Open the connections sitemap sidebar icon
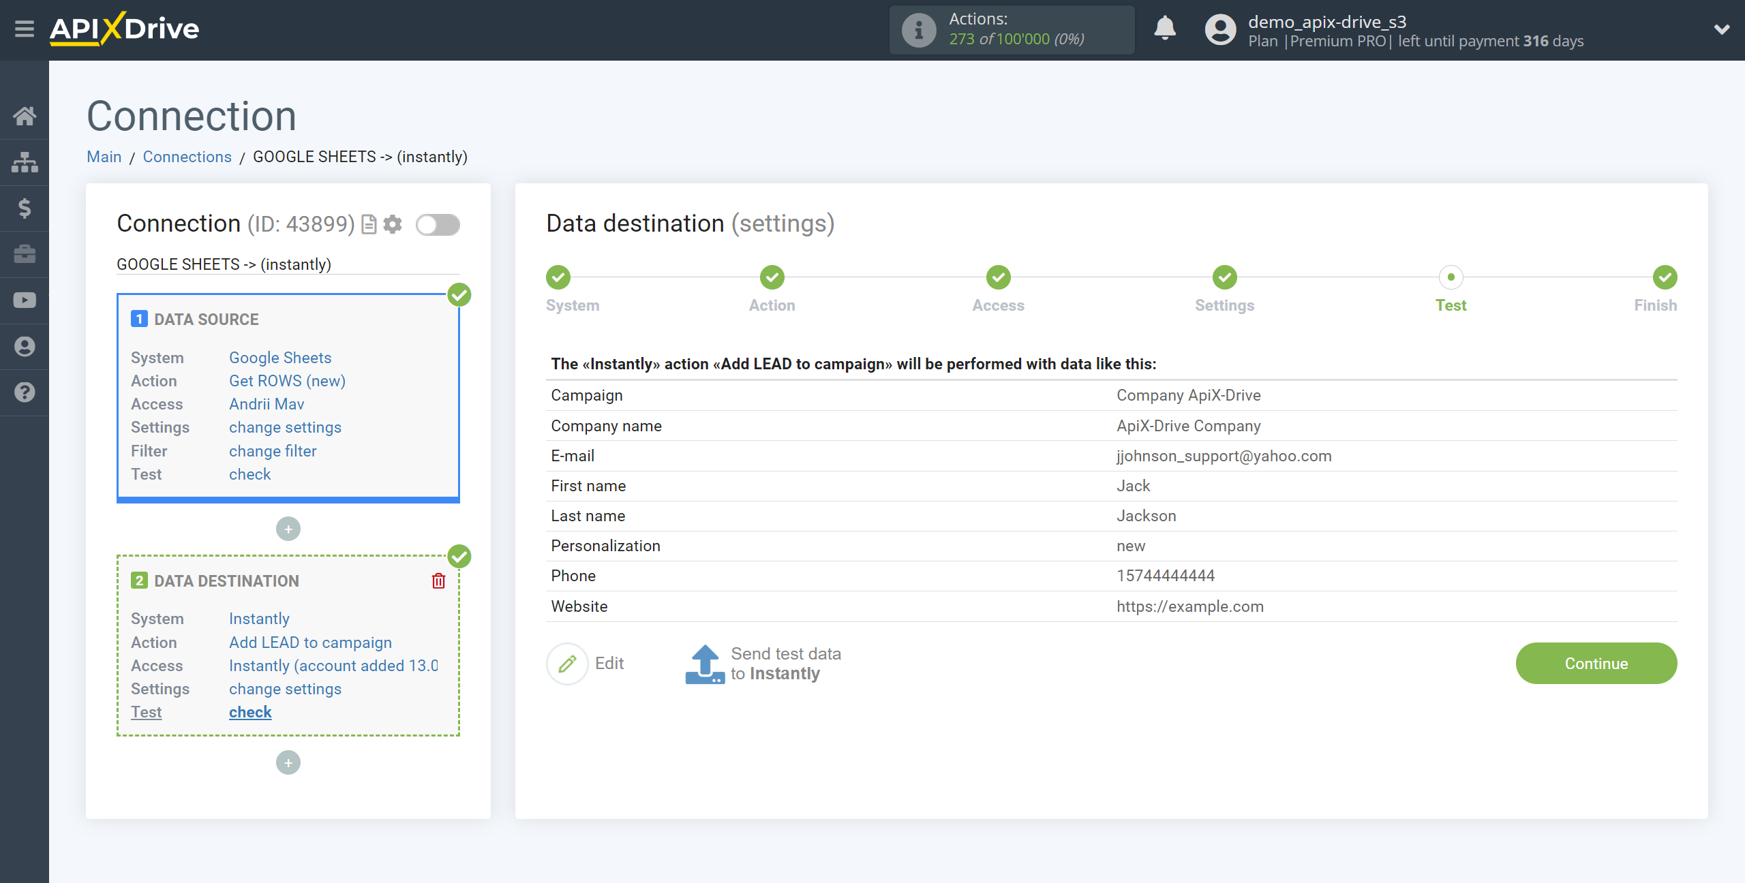The width and height of the screenshot is (1745, 883). [25, 162]
